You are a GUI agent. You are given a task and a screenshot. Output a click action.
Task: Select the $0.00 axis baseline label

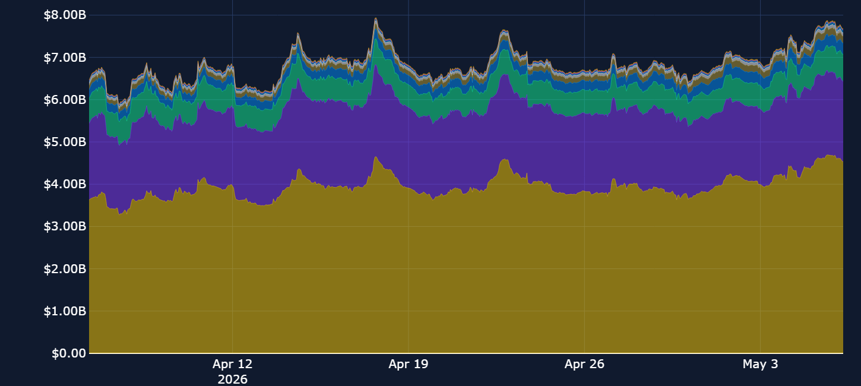[x=69, y=353]
